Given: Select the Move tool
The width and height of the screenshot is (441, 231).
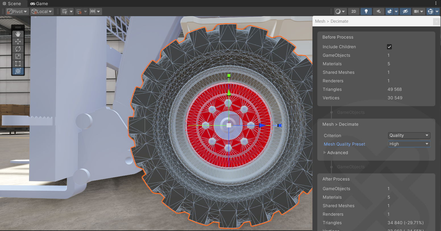Looking at the screenshot, I should point(18,41).
